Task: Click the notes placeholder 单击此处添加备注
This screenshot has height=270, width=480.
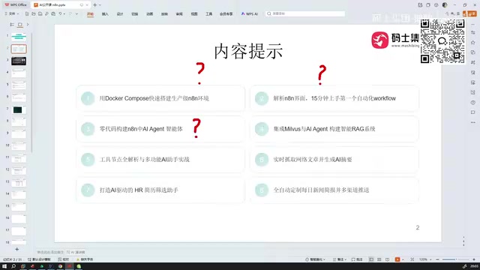Action: [50, 252]
